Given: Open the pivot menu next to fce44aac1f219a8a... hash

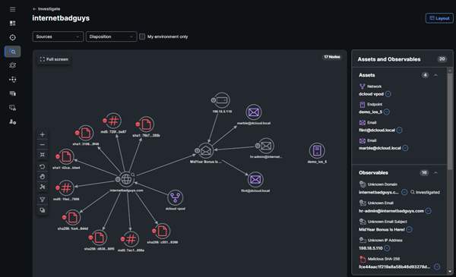Looking at the screenshot, I should [437, 267].
